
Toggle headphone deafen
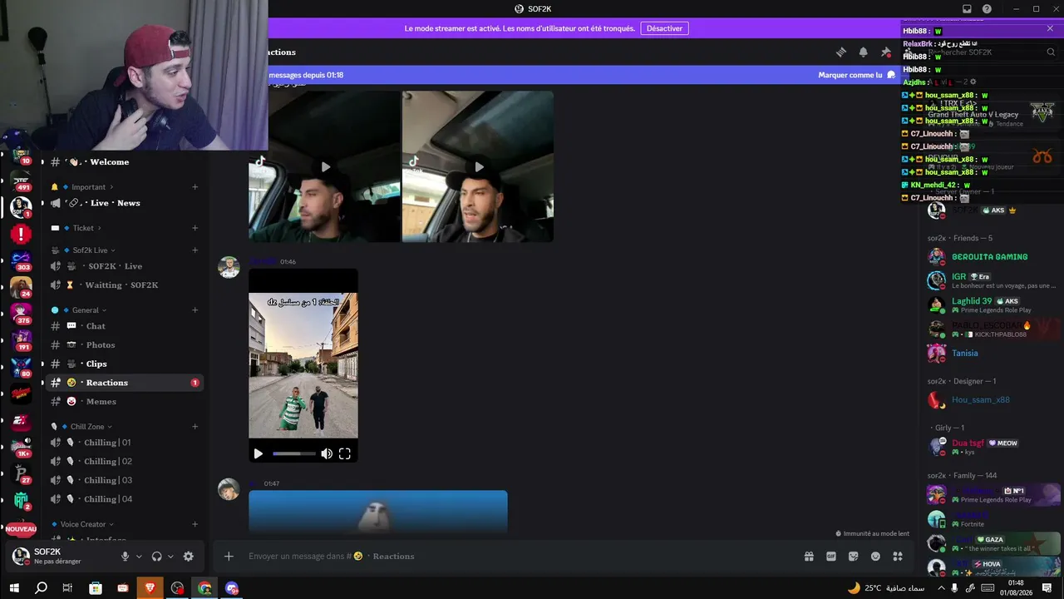156,557
